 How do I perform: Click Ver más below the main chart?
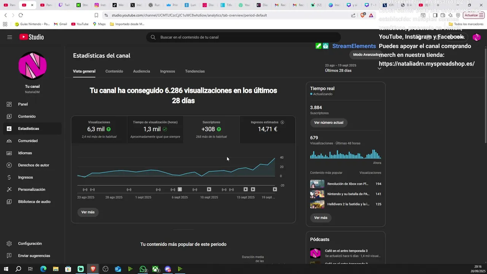(x=88, y=212)
